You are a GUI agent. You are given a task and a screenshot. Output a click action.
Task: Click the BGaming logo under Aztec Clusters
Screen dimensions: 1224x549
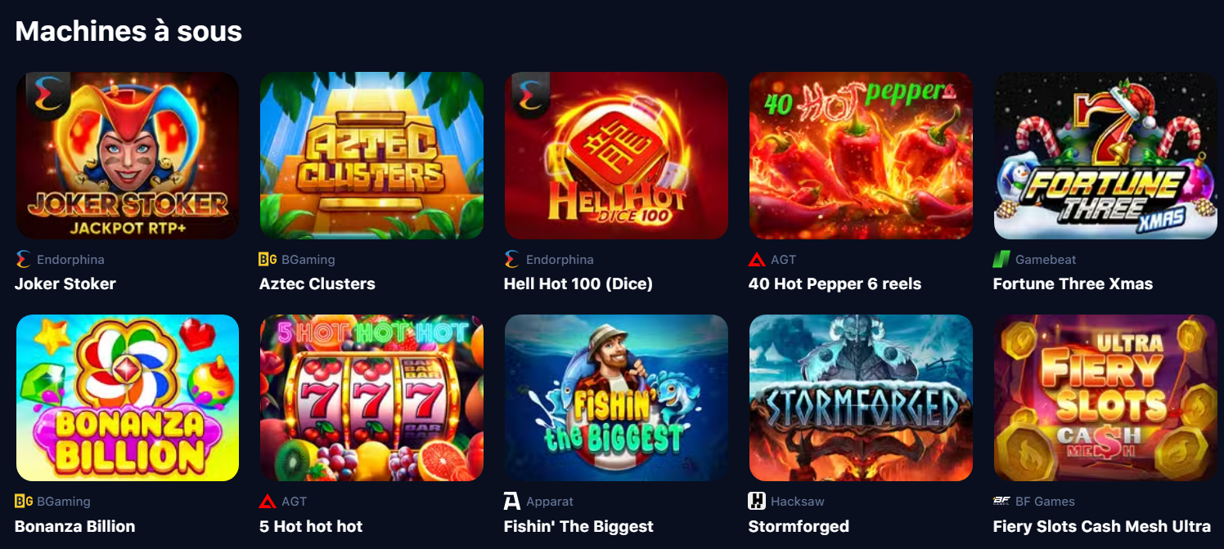coord(268,260)
